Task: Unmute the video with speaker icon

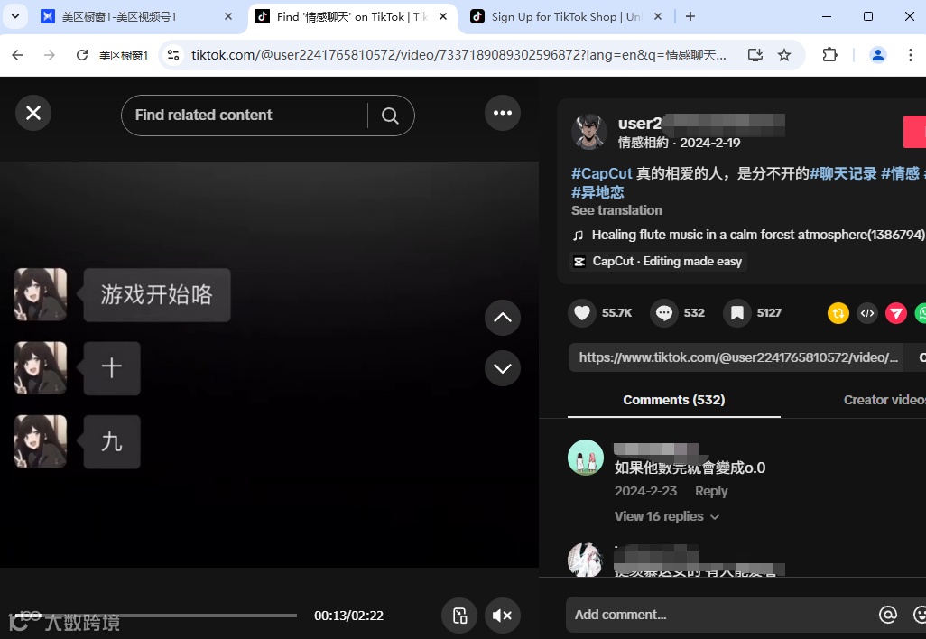Action: pyautogui.click(x=503, y=616)
